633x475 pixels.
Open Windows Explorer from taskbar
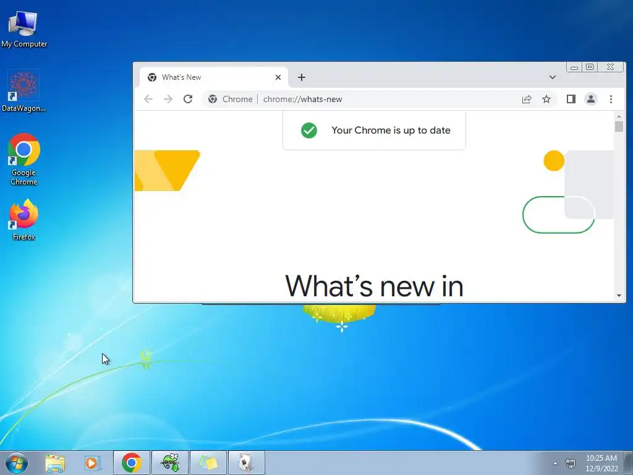[x=55, y=463]
